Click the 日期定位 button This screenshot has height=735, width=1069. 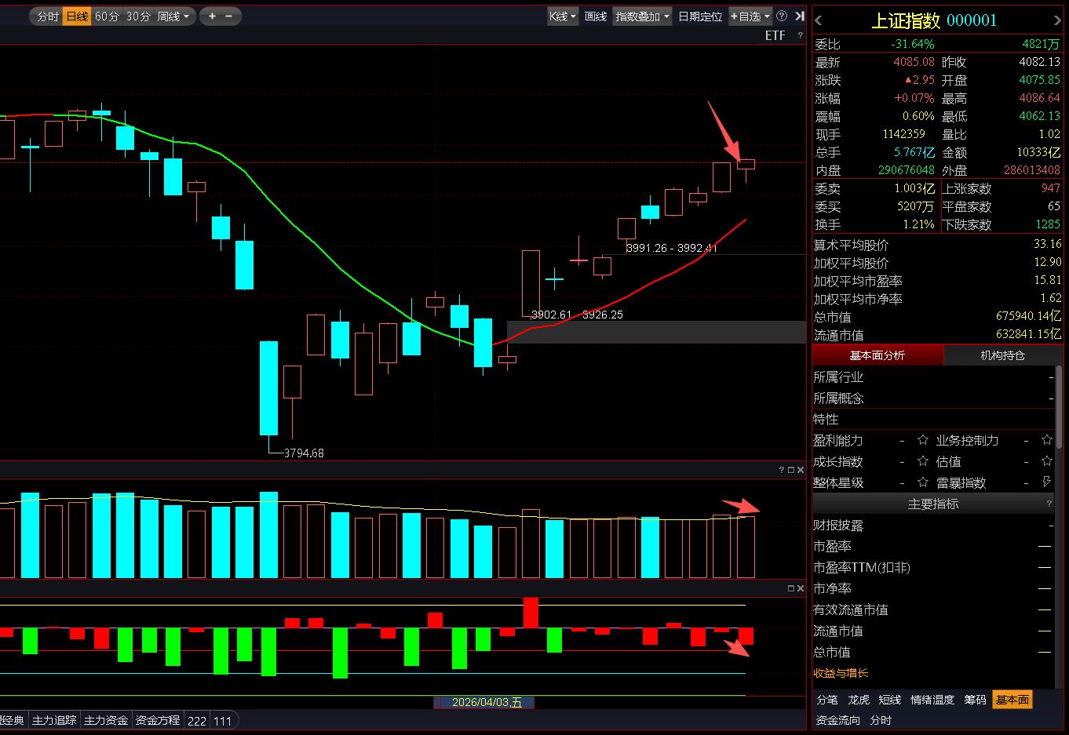700,16
